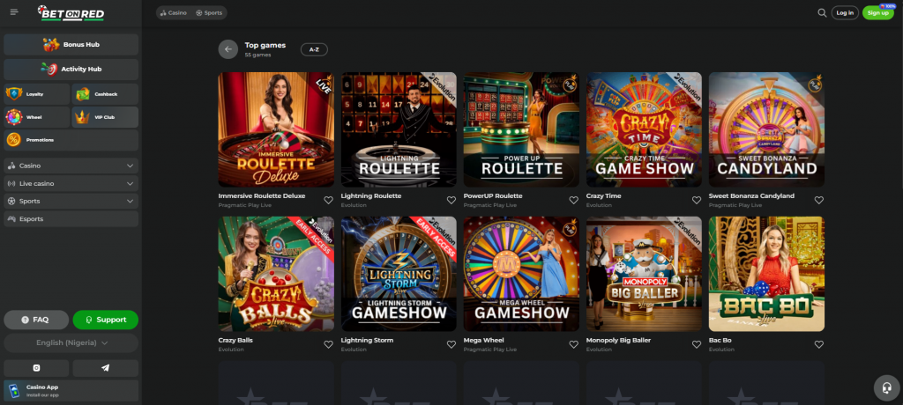The width and height of the screenshot is (903, 405).
Task: Click the "Crazy Time" title text
Action: coord(603,196)
